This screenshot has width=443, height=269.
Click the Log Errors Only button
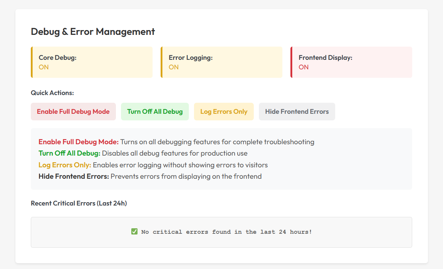pyautogui.click(x=224, y=112)
